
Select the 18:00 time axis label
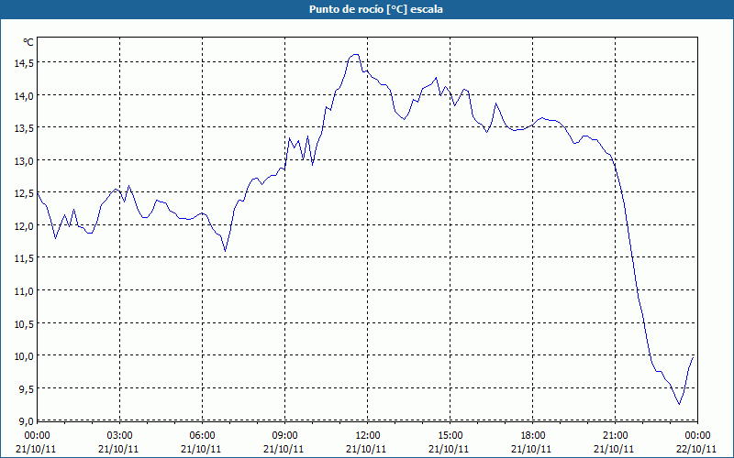point(533,436)
